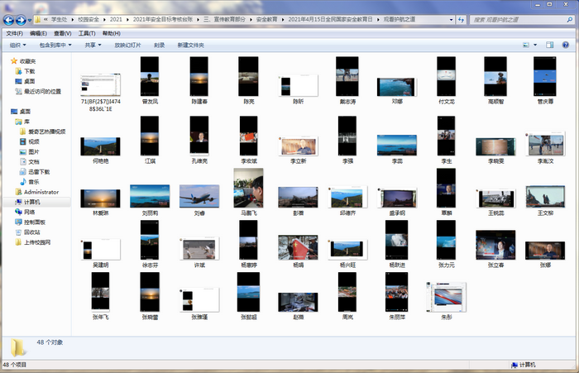Select 计算机 in the navigation pane
The image size is (579, 373).
[x=31, y=202]
